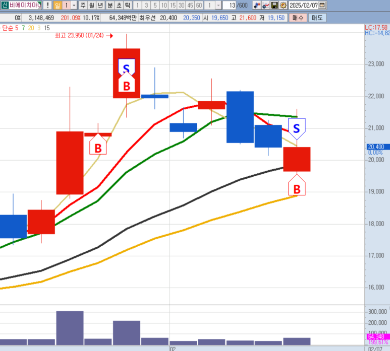
Task: Open chart settings gear icon
Action: click(283, 5)
